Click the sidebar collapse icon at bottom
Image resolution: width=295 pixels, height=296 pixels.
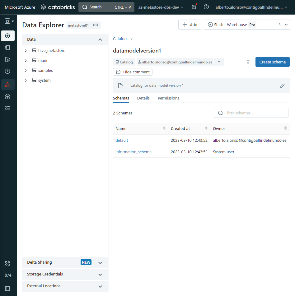(8, 288)
